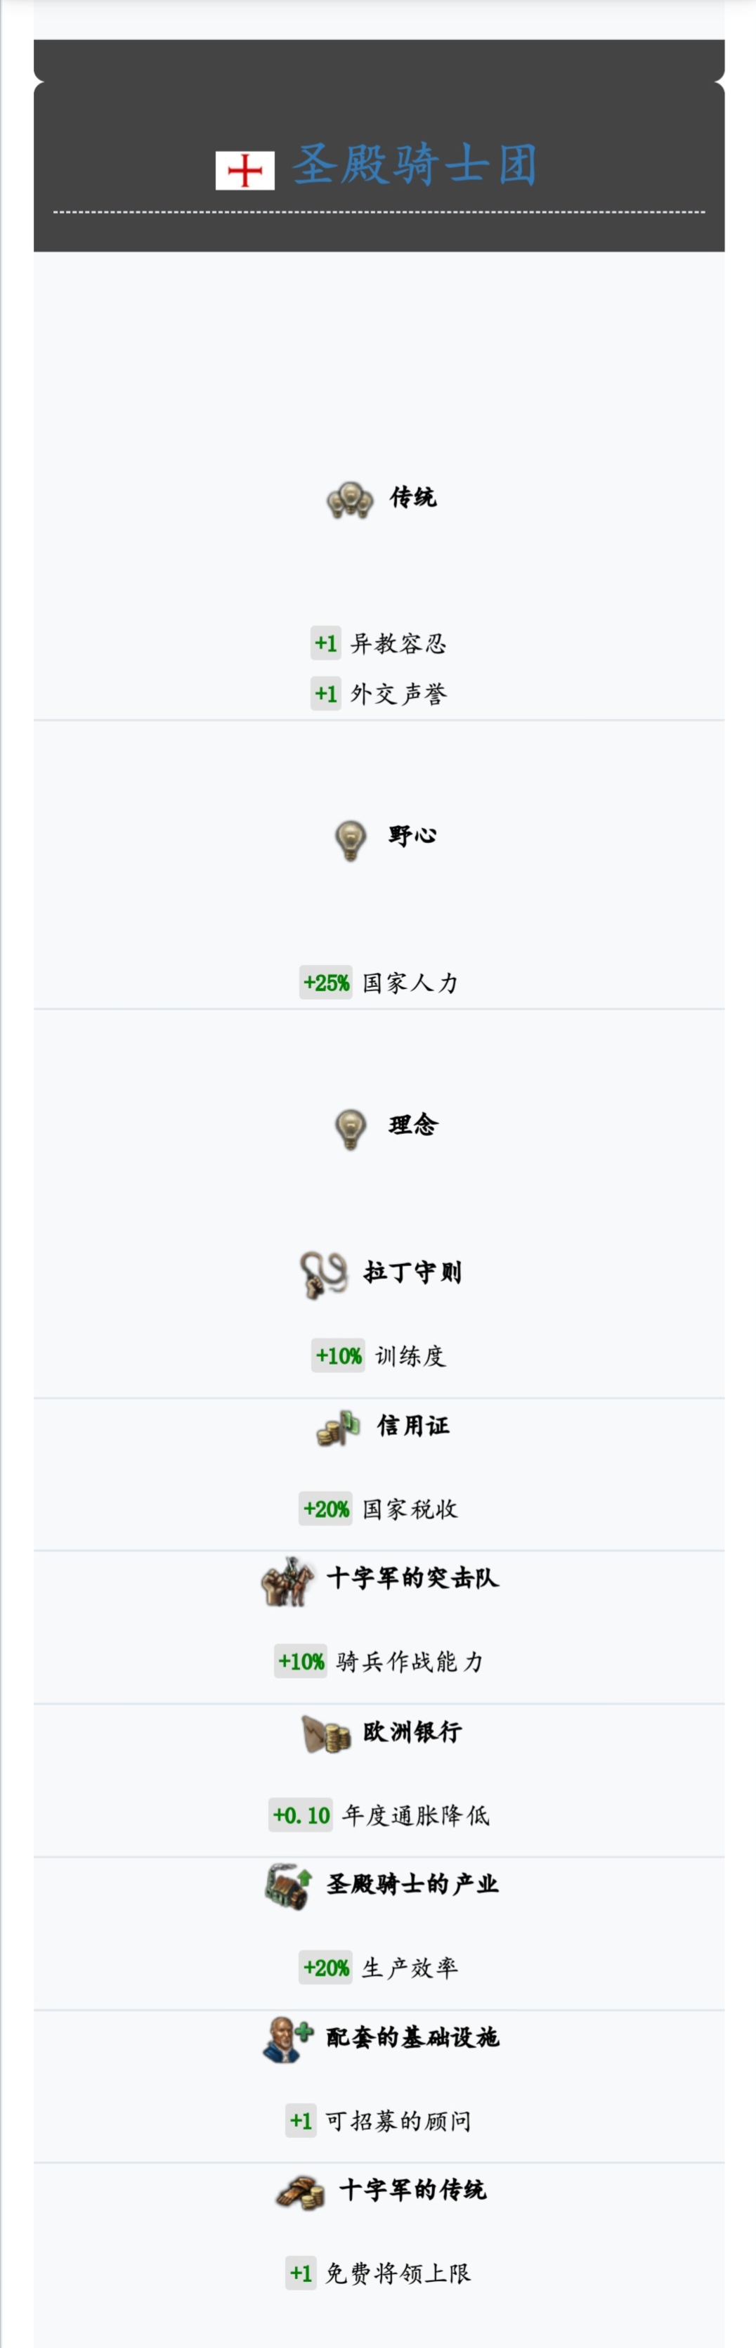
Task: Click the 免费将领上限 modifier text
Action: [399, 2273]
